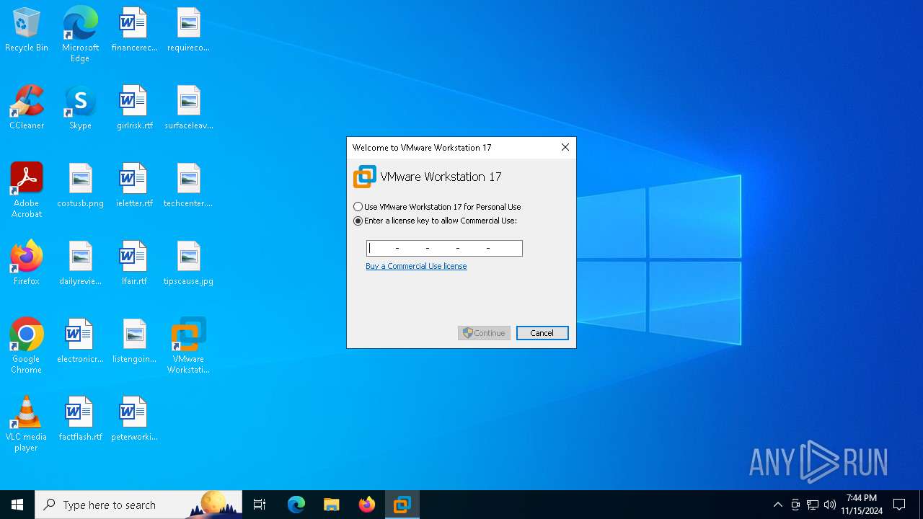This screenshot has width=923, height=519.
Task: Select ieletter.rtf file icon
Action: pos(134,186)
